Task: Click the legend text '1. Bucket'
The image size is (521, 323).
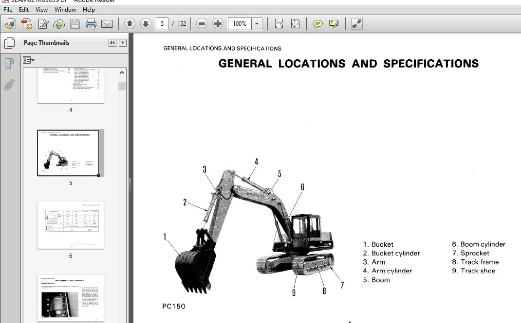Action: tap(378, 244)
